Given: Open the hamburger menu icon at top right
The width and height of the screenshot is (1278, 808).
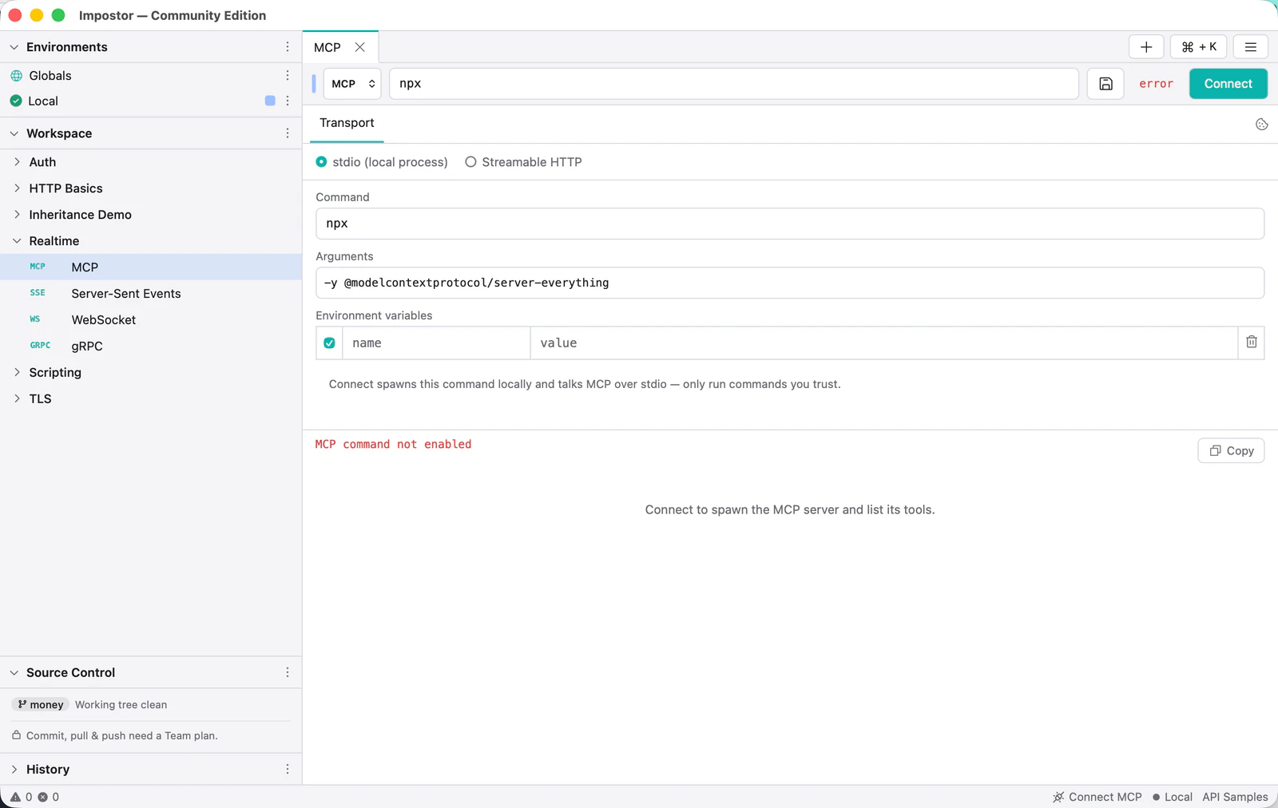Looking at the screenshot, I should (x=1251, y=47).
